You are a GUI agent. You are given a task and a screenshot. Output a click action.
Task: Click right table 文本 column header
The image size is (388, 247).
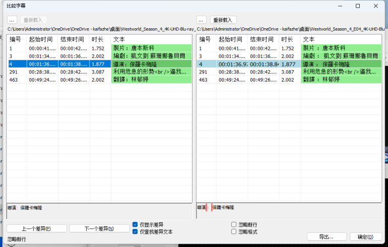341,39
